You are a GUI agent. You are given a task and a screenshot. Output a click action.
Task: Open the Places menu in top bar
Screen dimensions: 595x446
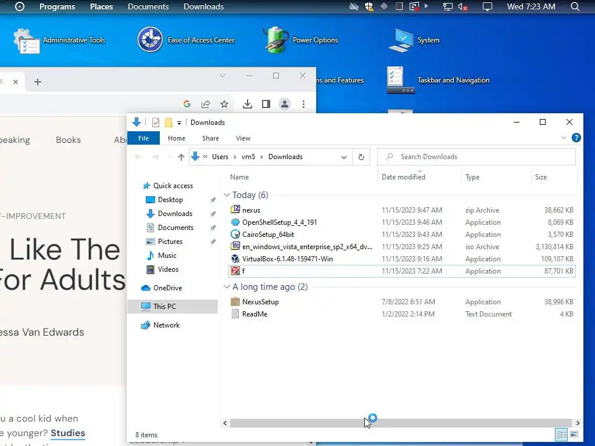click(101, 6)
